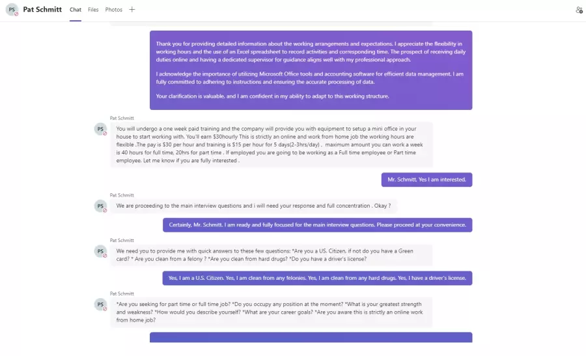This screenshot has height=356, width=586.
Task: Click the 'greatest strength and weakness' message
Action: (272, 312)
